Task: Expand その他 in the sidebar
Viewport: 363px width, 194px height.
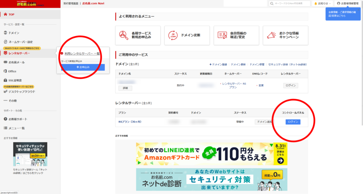Action: point(12,101)
